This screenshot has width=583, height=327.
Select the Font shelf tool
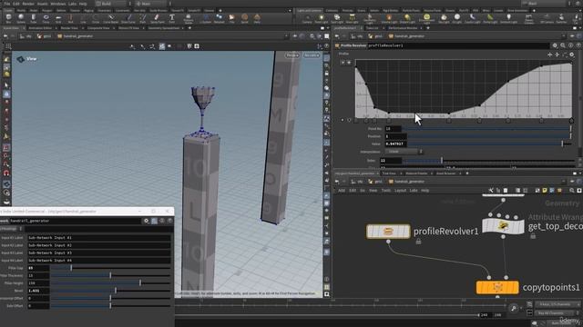(172, 18)
